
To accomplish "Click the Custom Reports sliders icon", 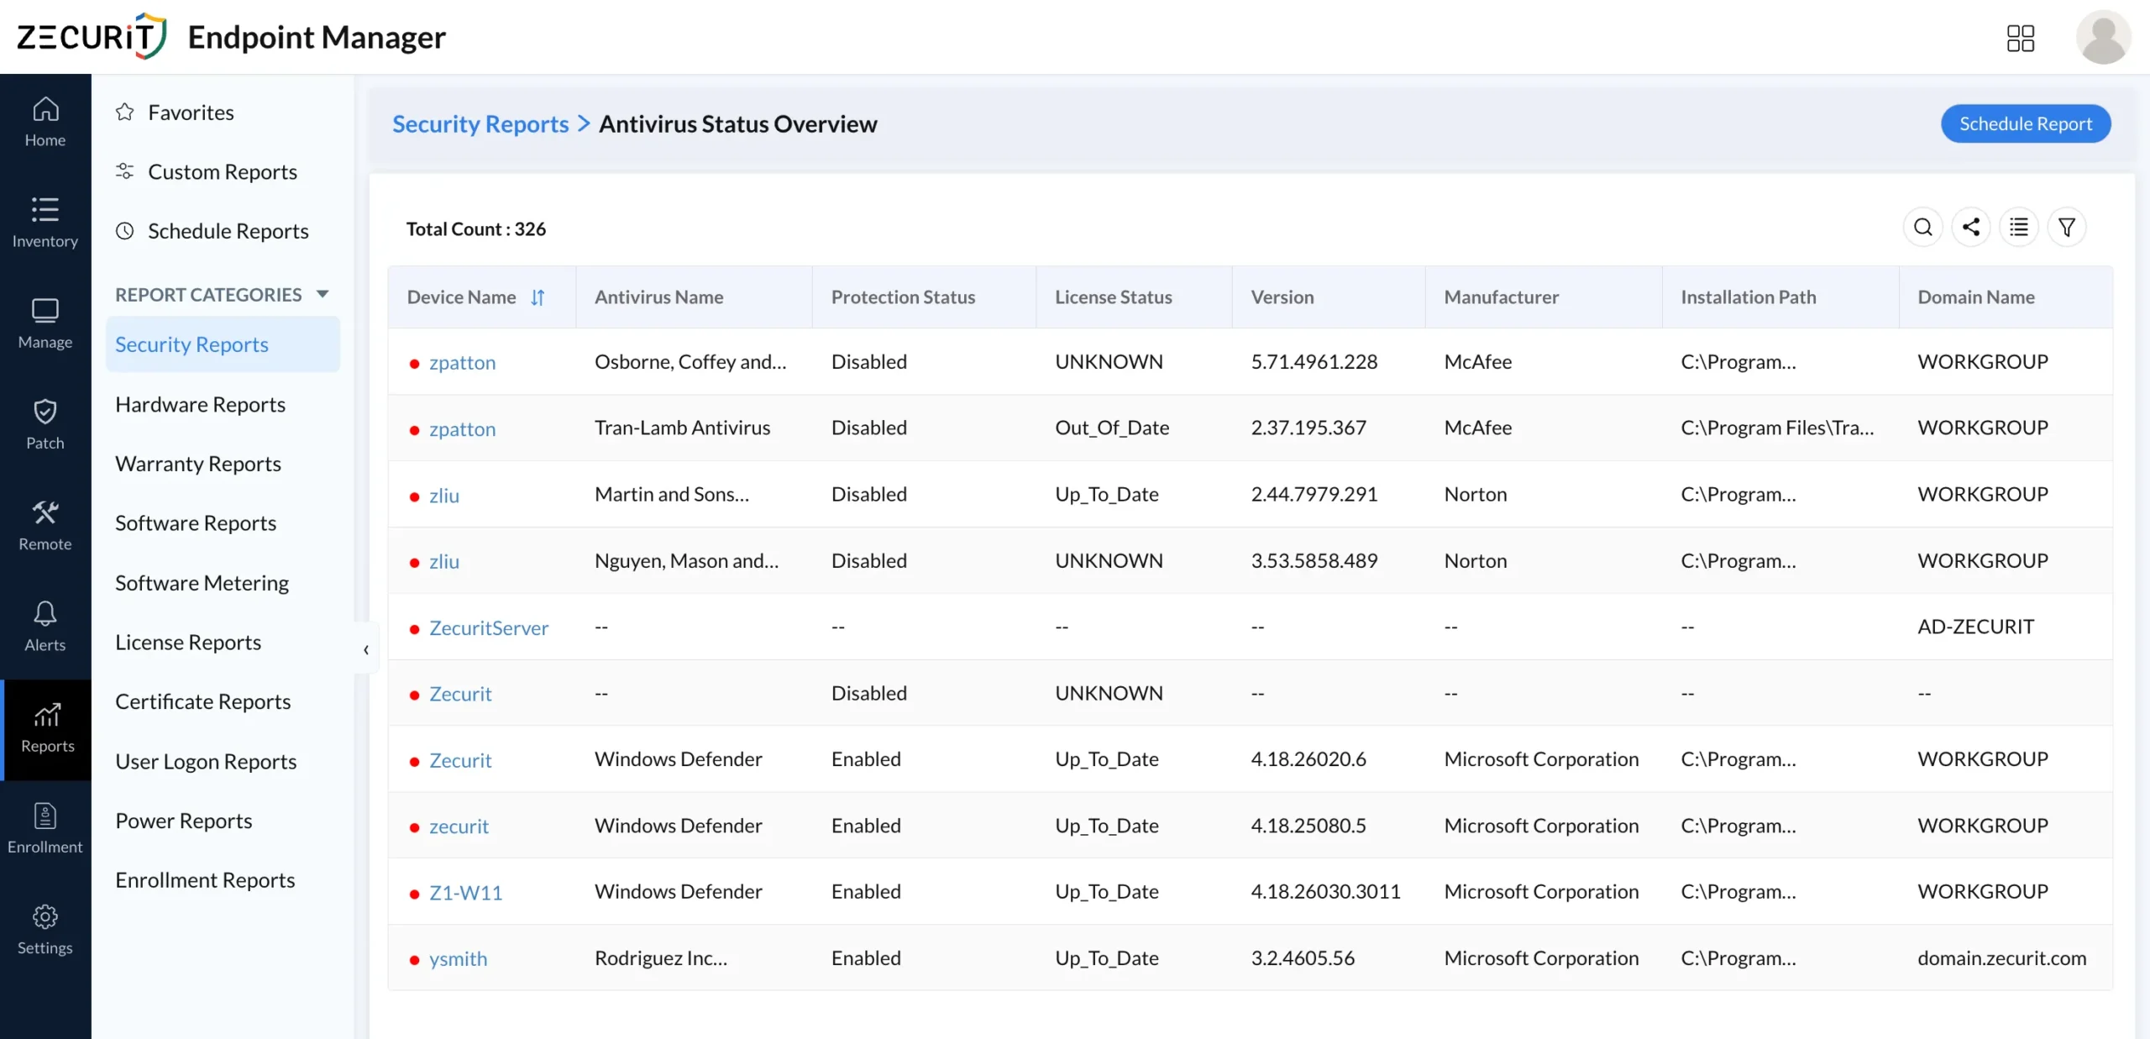I will tap(125, 171).
